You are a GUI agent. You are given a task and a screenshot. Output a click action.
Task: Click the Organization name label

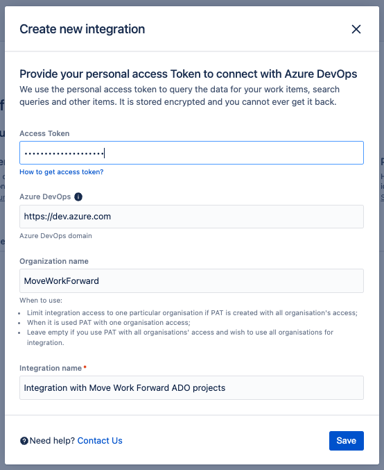(x=54, y=261)
